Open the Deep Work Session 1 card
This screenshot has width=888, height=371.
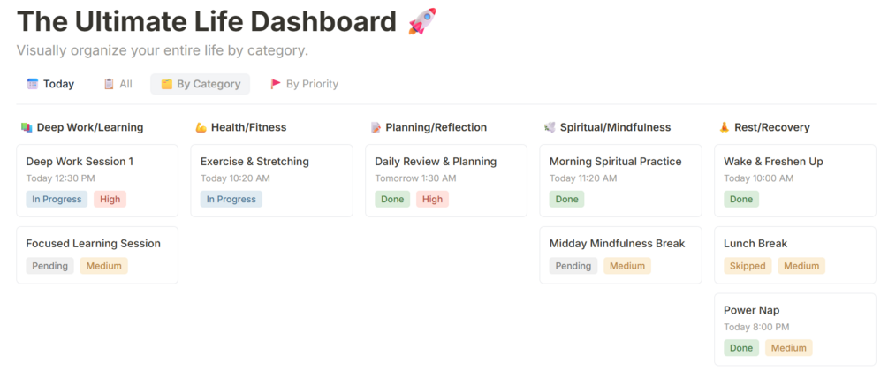[97, 180]
